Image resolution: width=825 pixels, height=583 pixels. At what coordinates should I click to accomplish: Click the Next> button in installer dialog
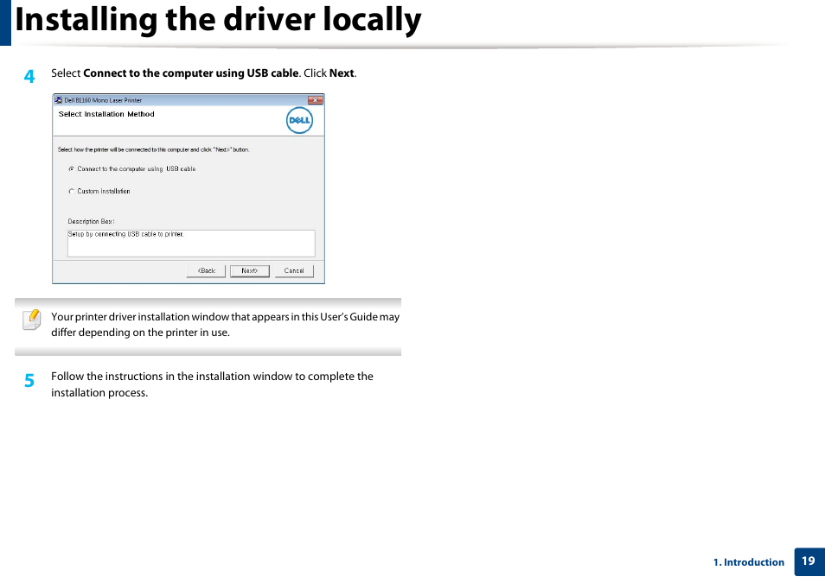(x=249, y=270)
